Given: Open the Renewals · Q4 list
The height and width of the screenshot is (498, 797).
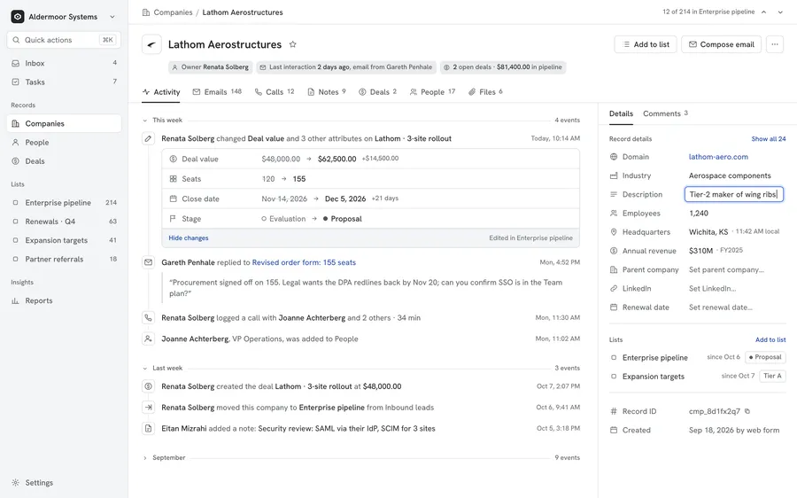Looking at the screenshot, I should tap(64, 222).
